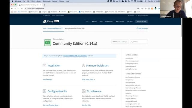192x108 pixels.
Task: Click the Configuration file document icon
Action: (x=44, y=91)
